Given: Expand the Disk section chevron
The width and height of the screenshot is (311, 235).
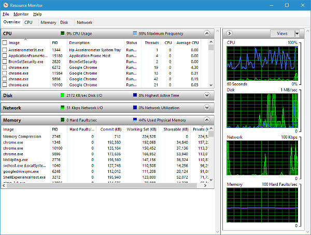Looking at the screenshot, I should (207, 95).
